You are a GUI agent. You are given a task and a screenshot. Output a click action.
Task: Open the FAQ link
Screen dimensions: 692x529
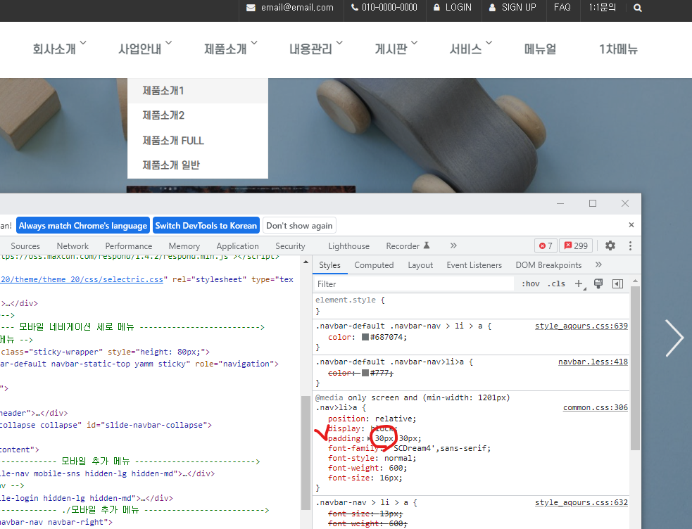click(x=562, y=8)
